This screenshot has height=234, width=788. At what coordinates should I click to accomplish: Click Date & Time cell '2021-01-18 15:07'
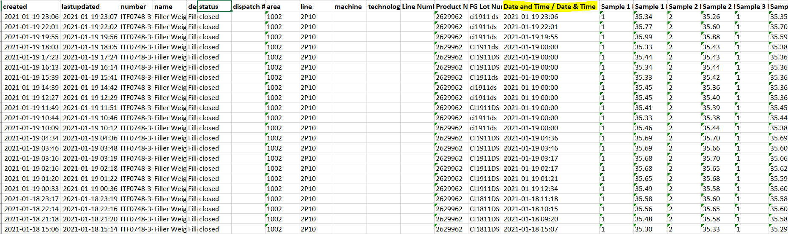551,229
